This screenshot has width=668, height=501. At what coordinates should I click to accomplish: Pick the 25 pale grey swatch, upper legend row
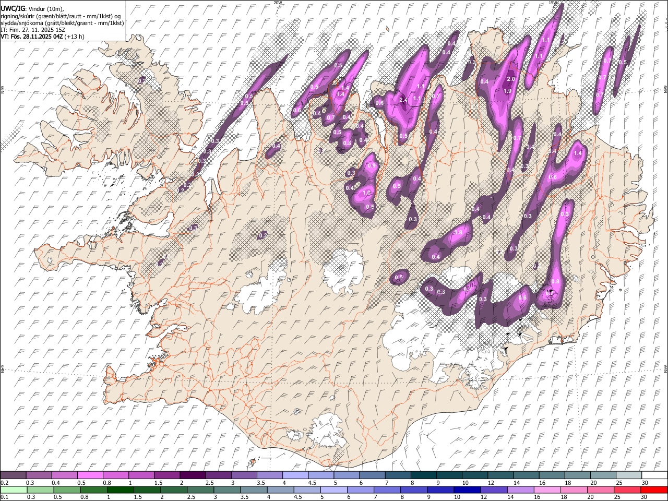(628, 475)
